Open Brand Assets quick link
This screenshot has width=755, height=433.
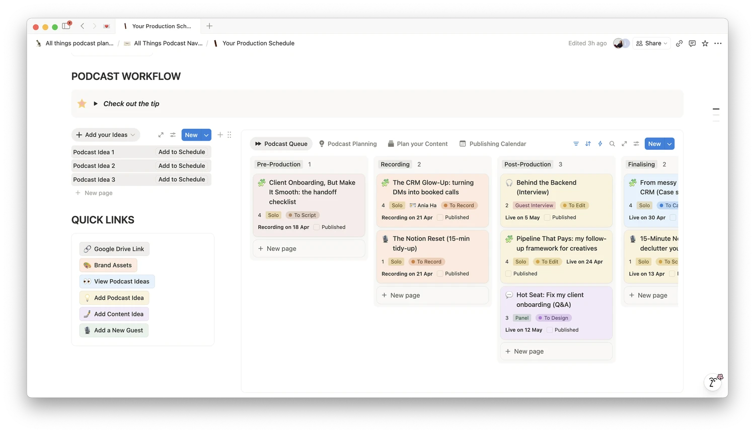[108, 265]
